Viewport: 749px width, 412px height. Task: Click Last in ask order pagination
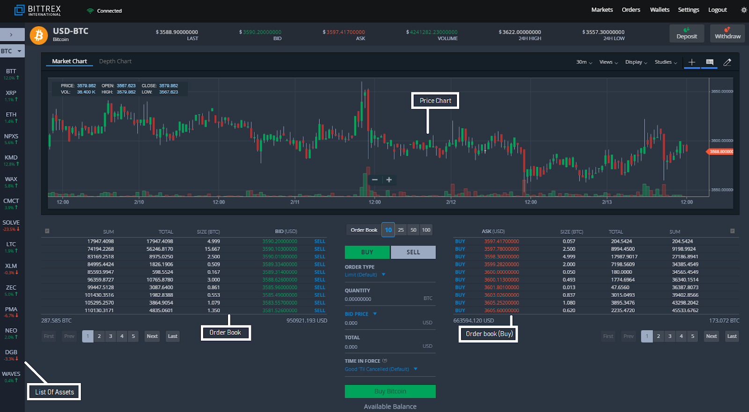732,336
